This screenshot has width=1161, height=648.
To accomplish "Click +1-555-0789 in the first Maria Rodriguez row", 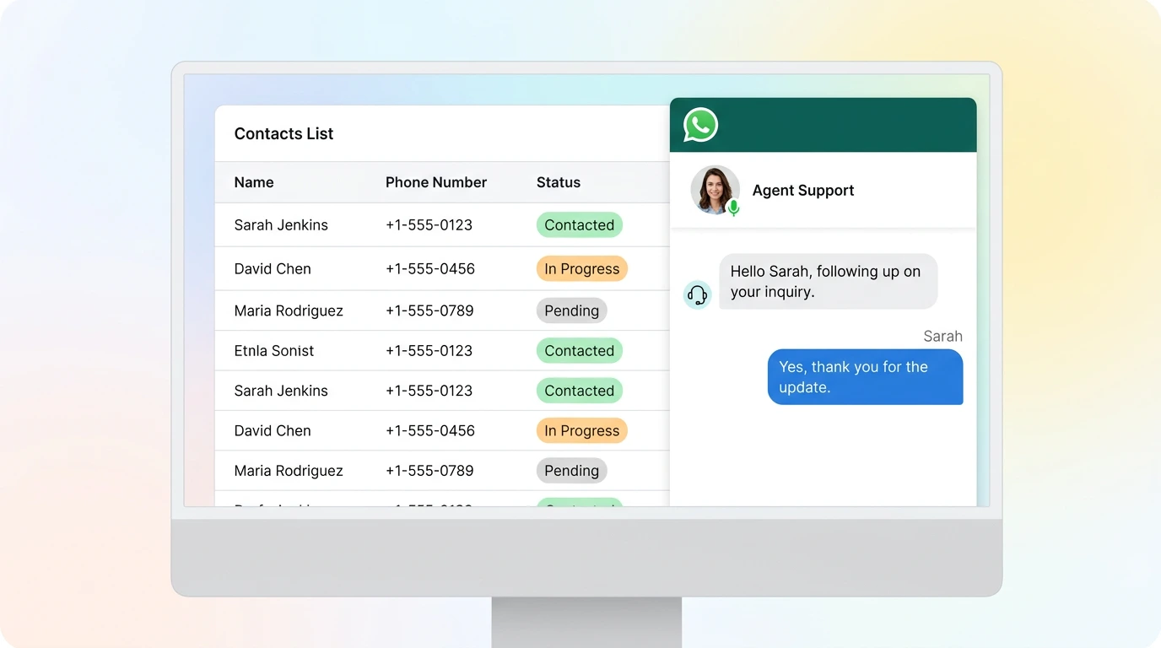I will tap(429, 310).
